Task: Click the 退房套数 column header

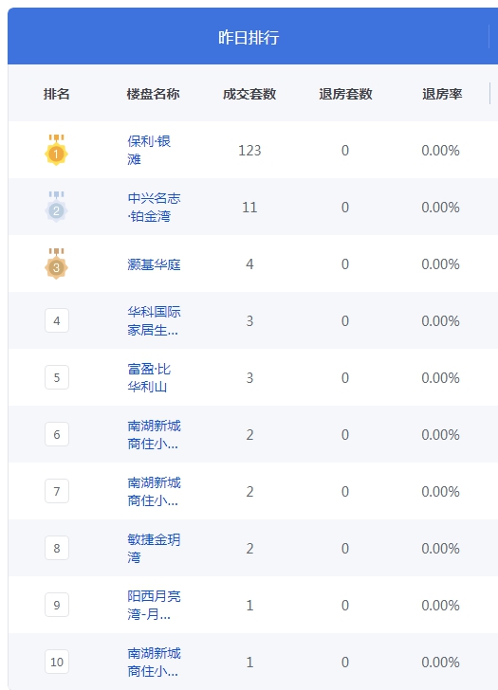Action: tap(345, 94)
